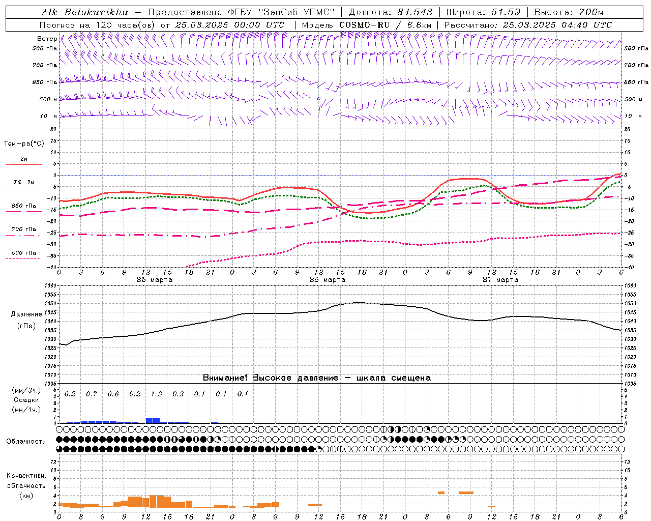Click the 26 марта date label
651x521 pixels.
point(328,280)
